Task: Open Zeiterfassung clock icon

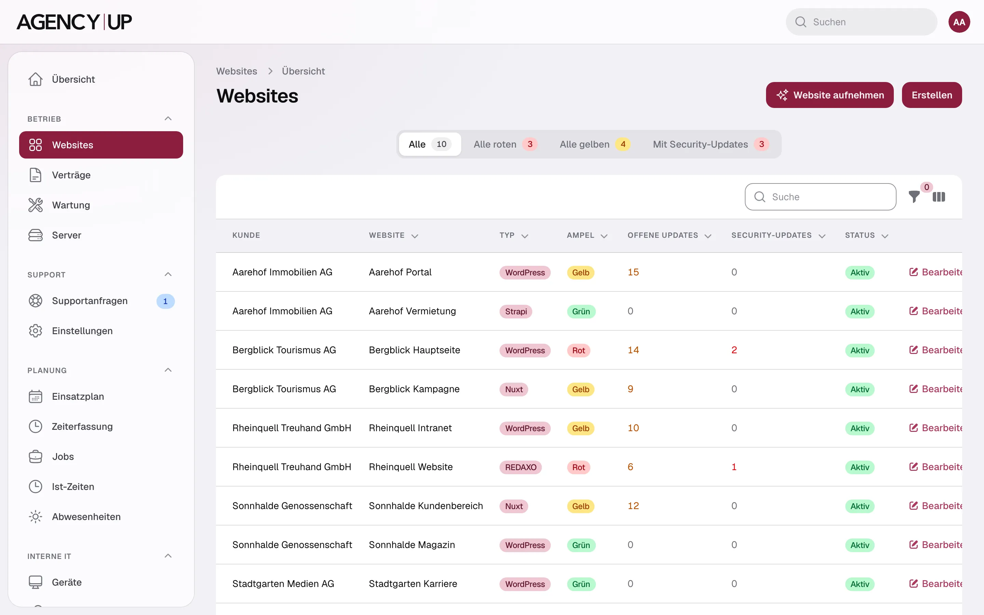Action: (36, 426)
